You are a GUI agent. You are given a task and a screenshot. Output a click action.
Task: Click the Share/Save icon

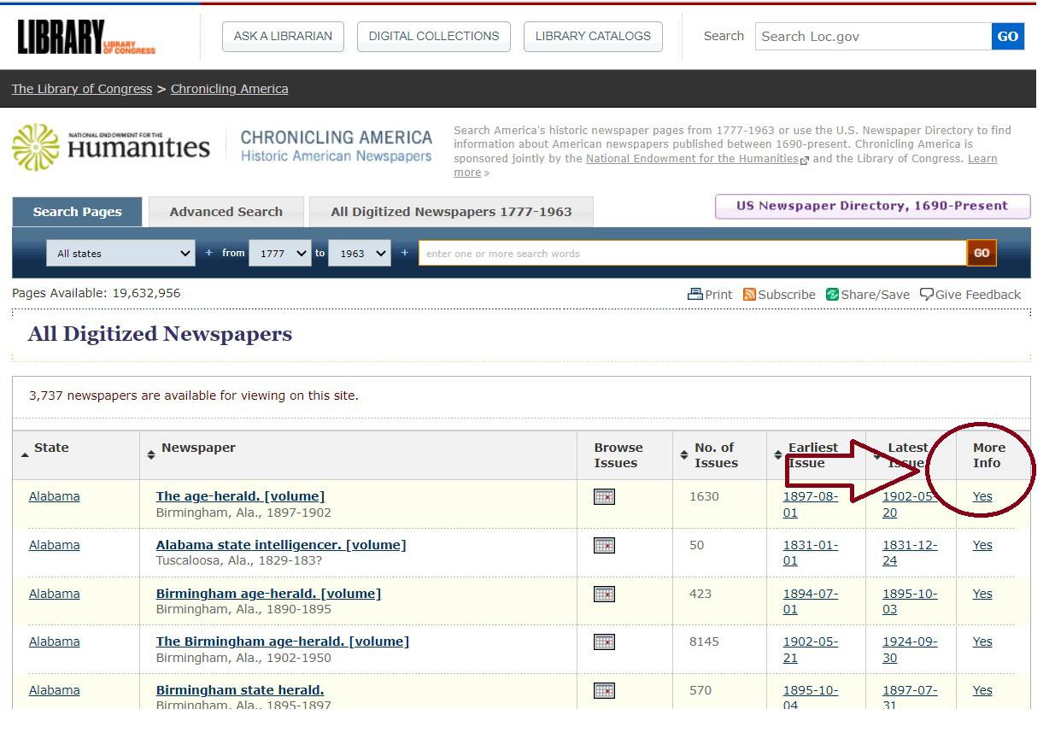[x=832, y=294]
